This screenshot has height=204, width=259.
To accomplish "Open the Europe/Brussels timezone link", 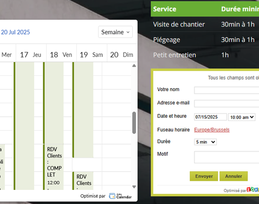I will click(212, 130).
